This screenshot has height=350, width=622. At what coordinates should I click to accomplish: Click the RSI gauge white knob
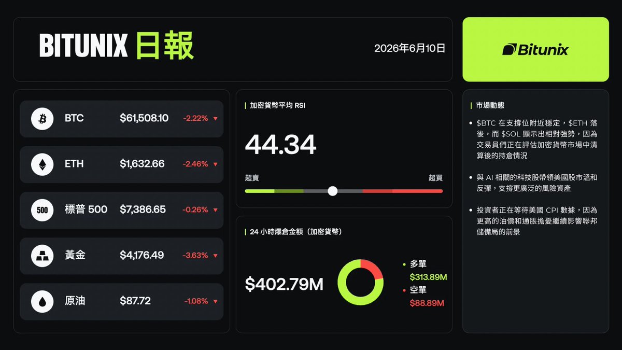(333, 191)
